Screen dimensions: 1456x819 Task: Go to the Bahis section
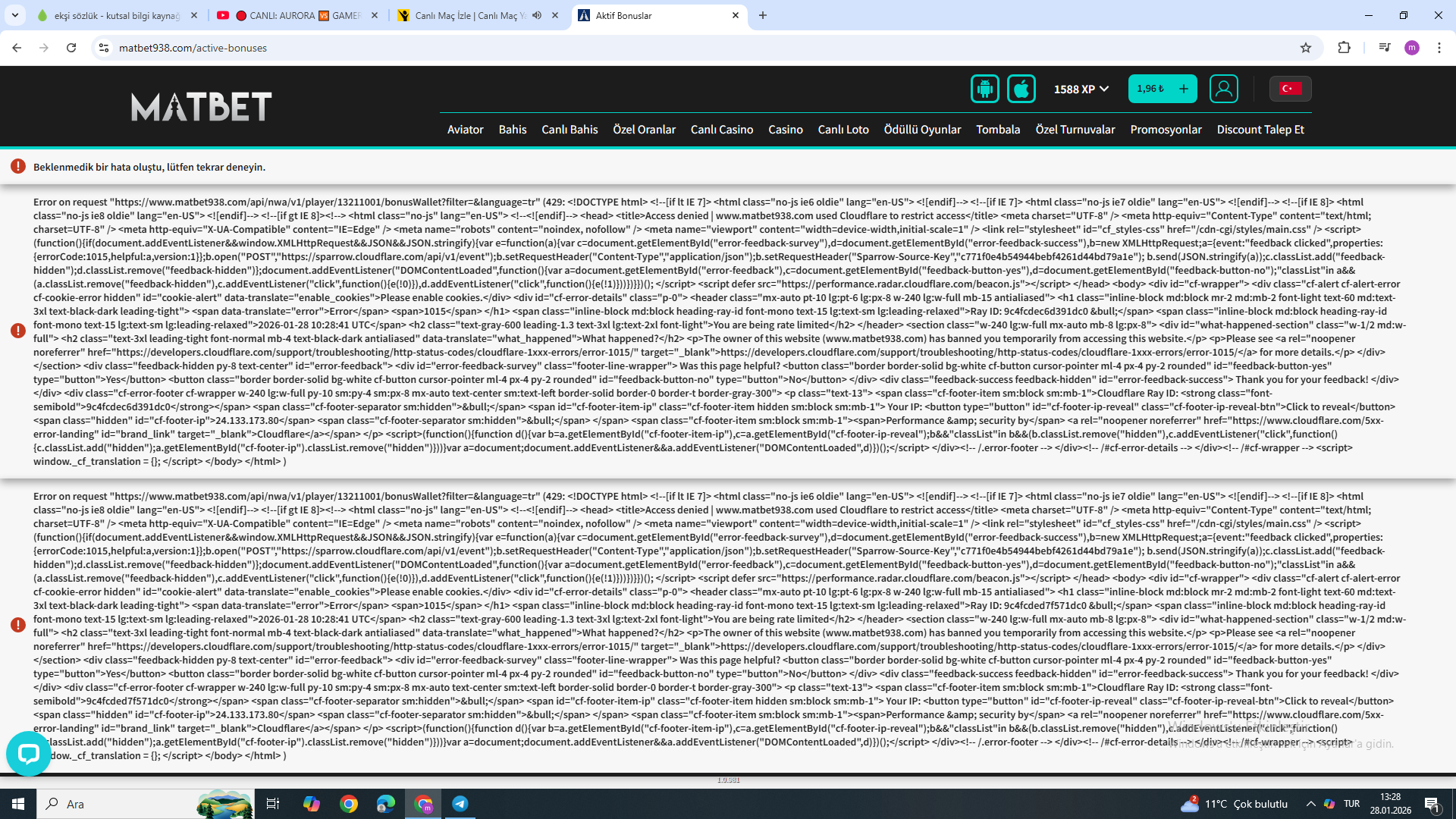[513, 130]
